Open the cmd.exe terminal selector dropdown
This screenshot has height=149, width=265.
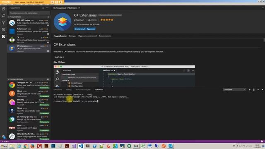[234, 89]
